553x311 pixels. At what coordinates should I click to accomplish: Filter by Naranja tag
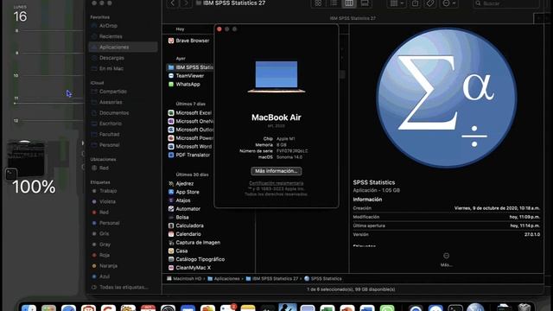108,266
